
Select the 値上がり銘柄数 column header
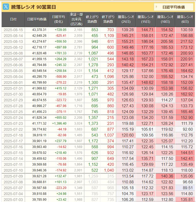(x=92, y=19)
